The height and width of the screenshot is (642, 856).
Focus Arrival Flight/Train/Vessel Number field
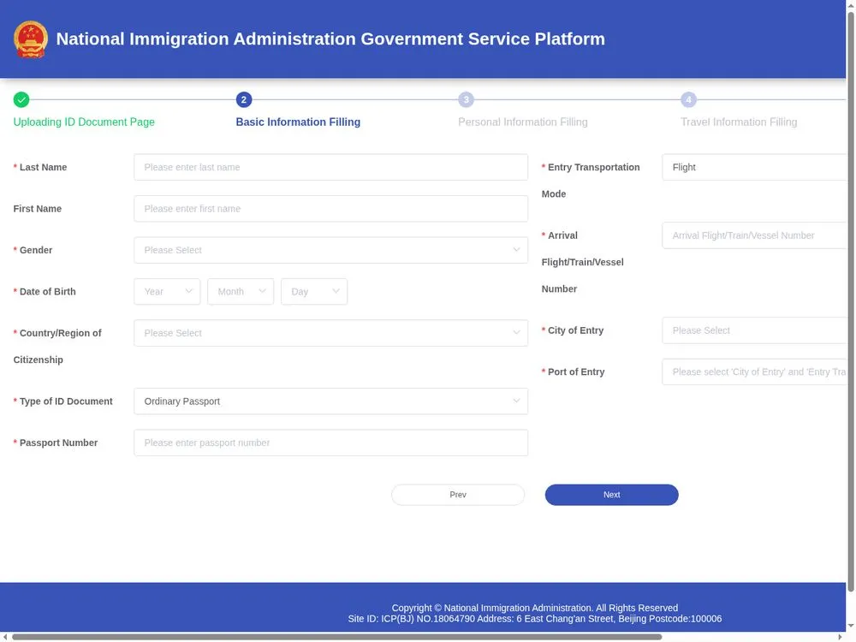coord(754,235)
